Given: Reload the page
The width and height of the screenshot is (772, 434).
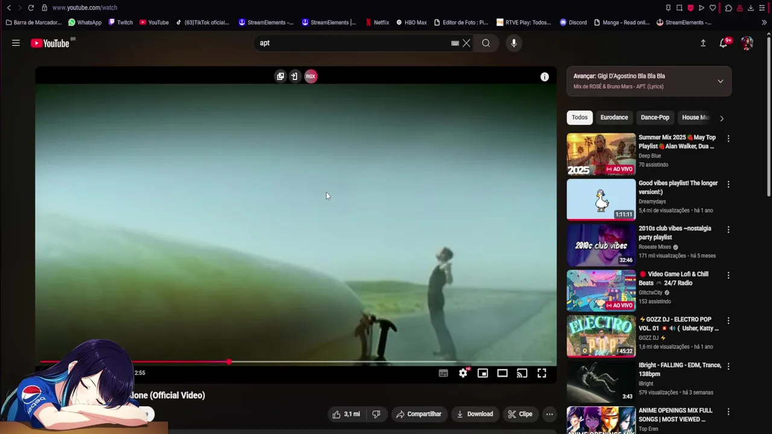Looking at the screenshot, I should [x=31, y=8].
